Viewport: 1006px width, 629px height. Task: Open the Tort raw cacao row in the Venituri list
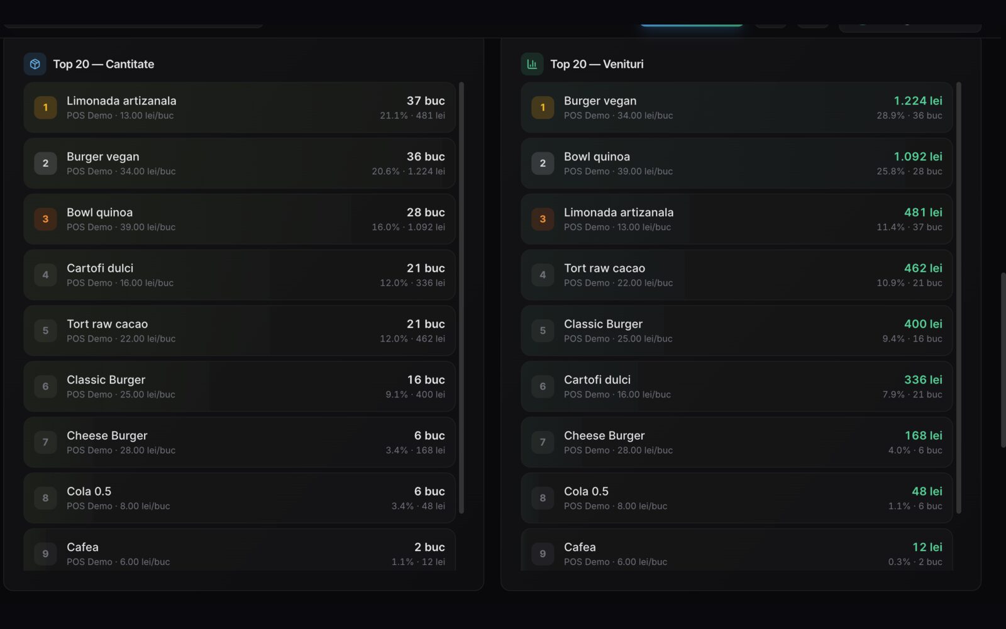[737, 275]
